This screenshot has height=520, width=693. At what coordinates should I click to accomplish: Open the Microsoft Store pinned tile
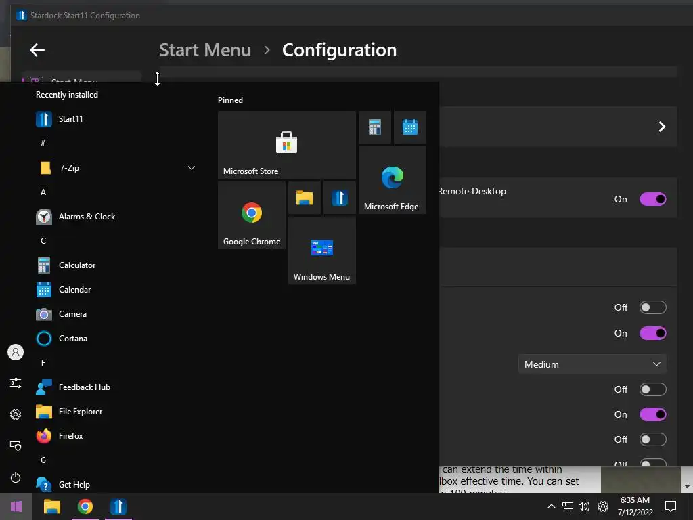(287, 145)
